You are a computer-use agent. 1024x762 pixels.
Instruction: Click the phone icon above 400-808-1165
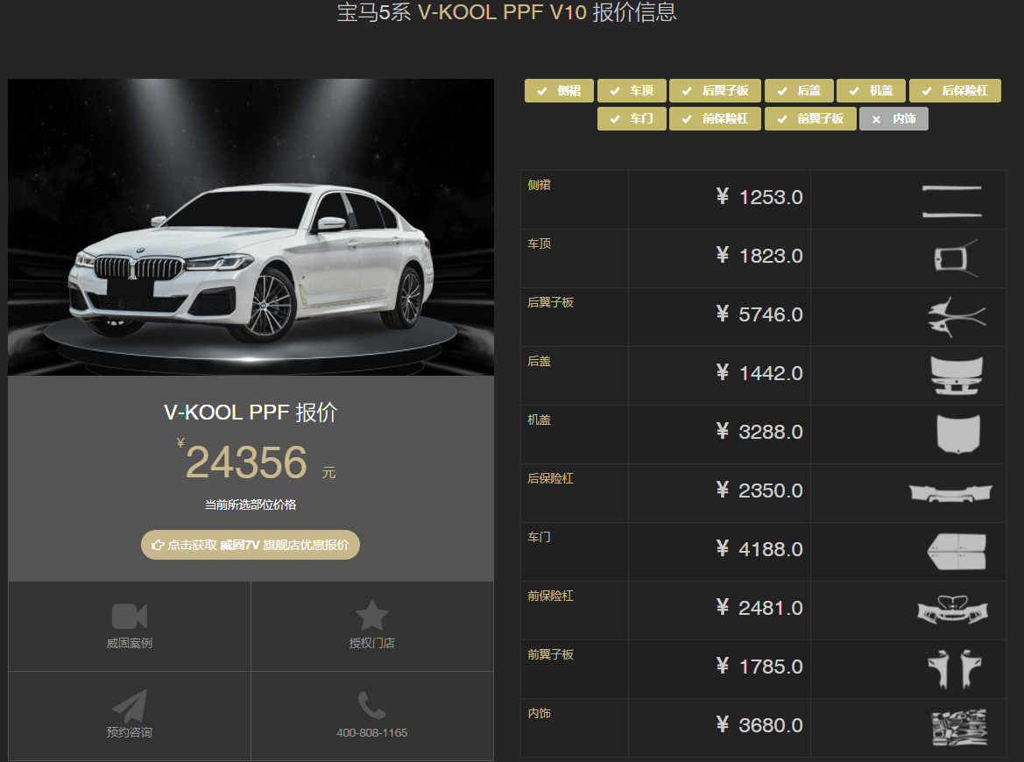[371, 705]
